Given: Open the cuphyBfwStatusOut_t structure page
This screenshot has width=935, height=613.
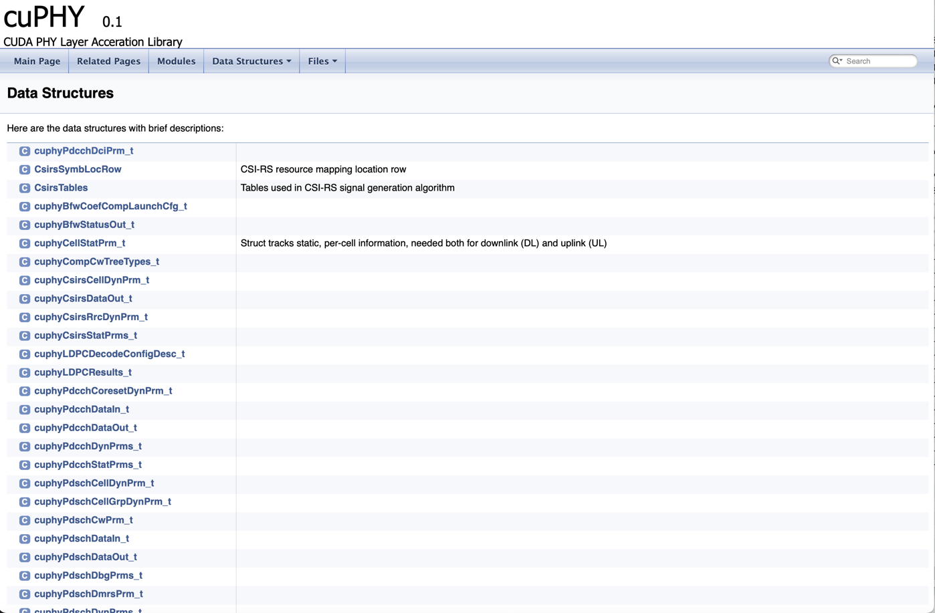Looking at the screenshot, I should point(85,225).
